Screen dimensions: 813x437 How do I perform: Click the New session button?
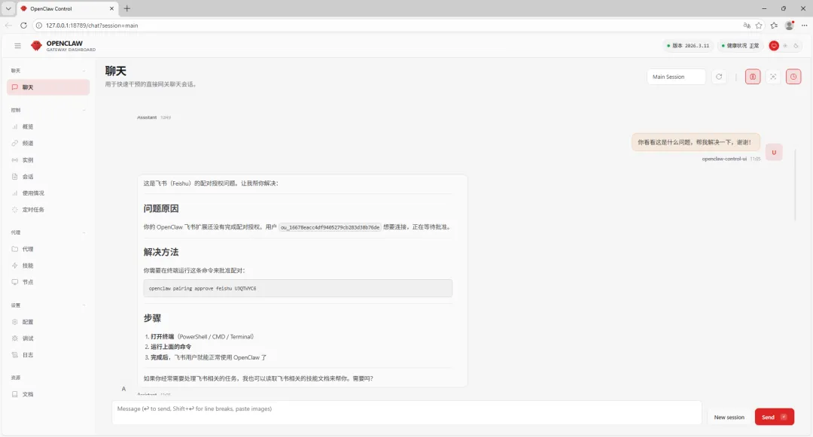pyautogui.click(x=729, y=417)
